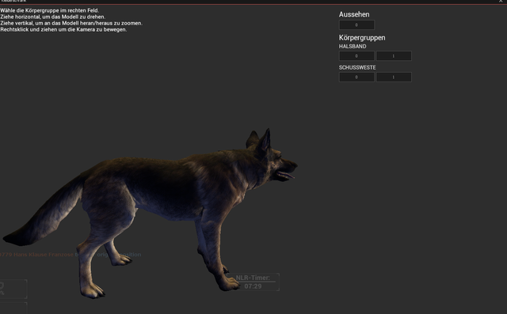The height and width of the screenshot is (314, 507).
Task: Close the Kleiderschrank window
Action: pyautogui.click(x=501, y=2)
